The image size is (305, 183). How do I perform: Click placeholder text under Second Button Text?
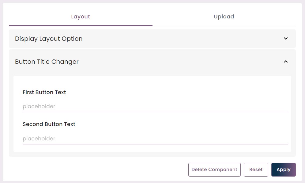pyautogui.click(x=39, y=139)
